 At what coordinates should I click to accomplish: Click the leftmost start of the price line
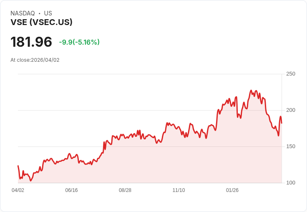pyautogui.click(x=18, y=166)
